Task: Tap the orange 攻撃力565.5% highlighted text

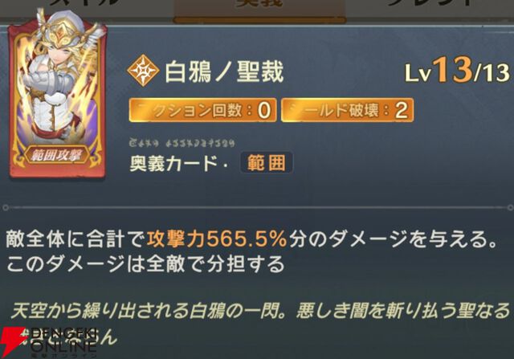Action: click(x=217, y=239)
